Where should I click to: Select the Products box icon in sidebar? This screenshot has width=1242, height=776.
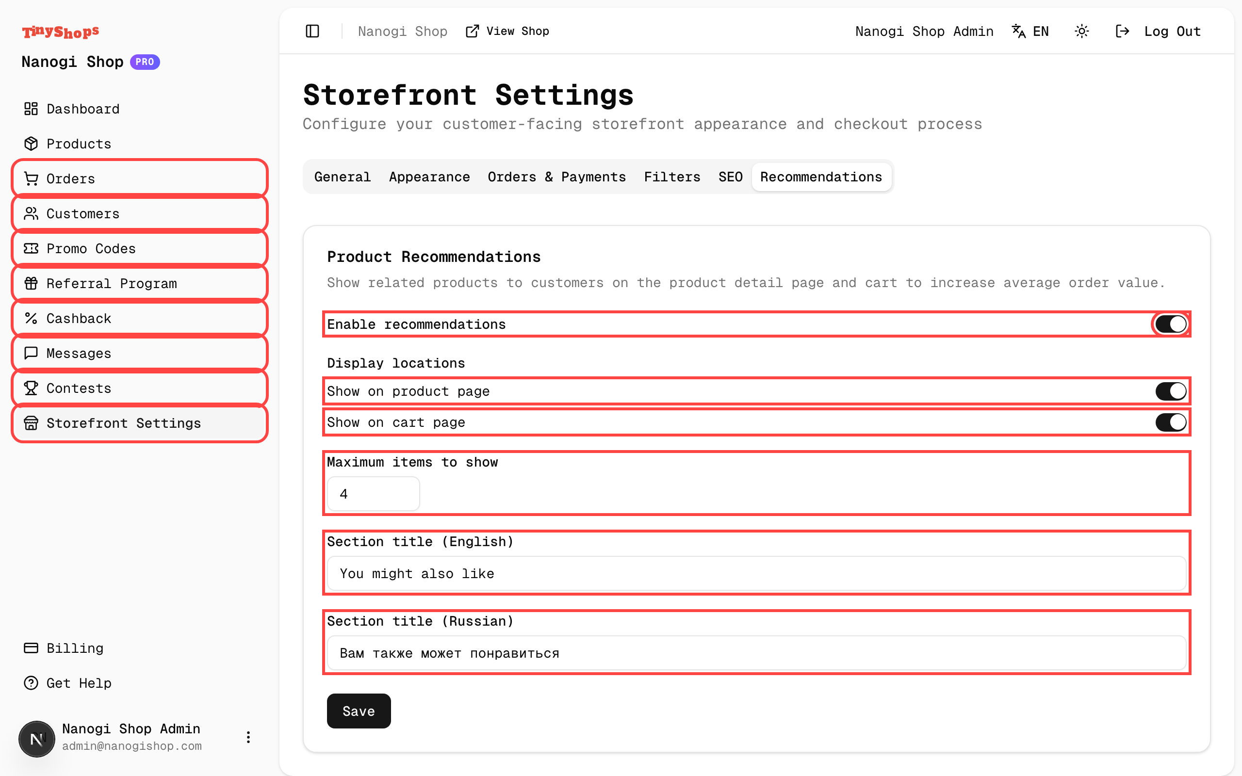click(x=32, y=144)
